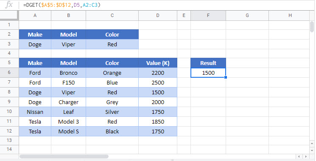The width and height of the screenshot is (316, 161).
Task: Click criteria Model header in row 2
Action: coord(69,34)
